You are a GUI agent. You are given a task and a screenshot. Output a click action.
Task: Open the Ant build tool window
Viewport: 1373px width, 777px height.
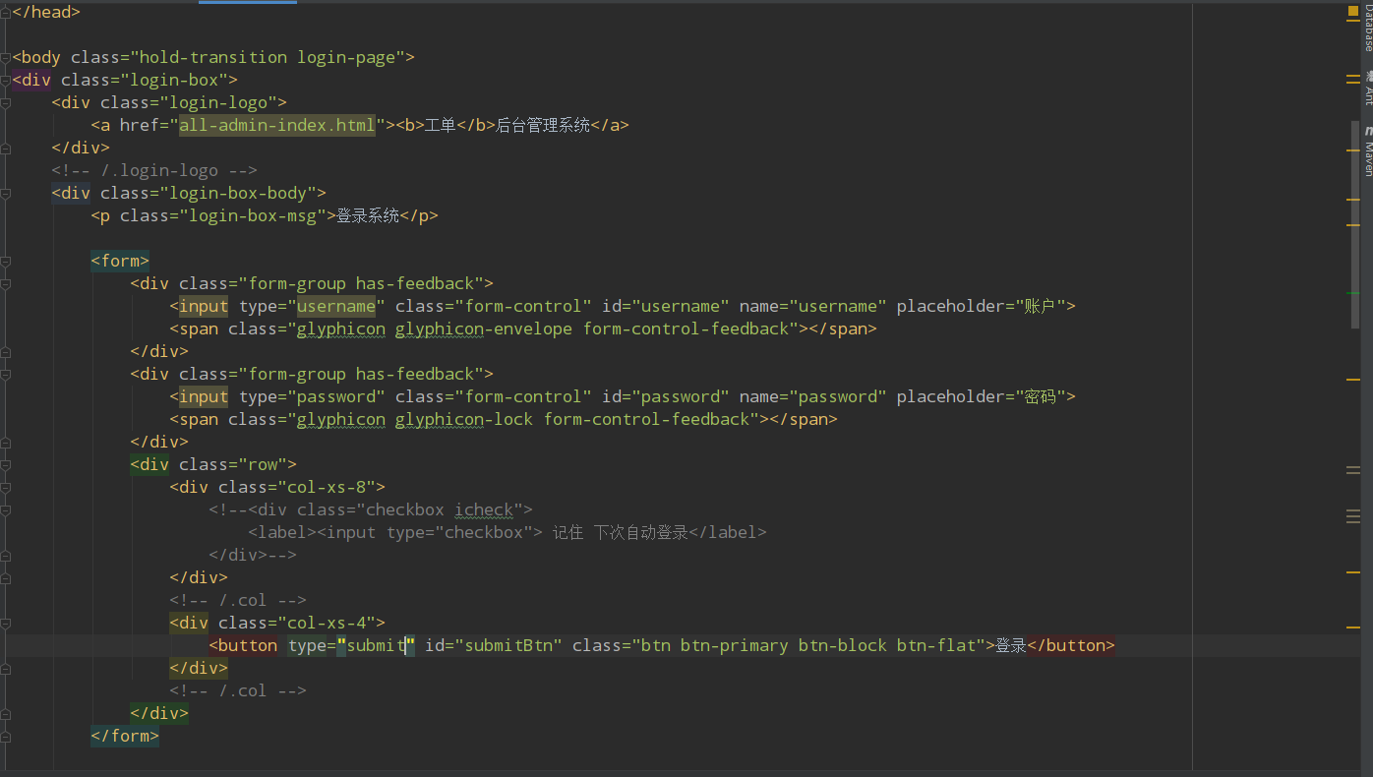click(1366, 93)
